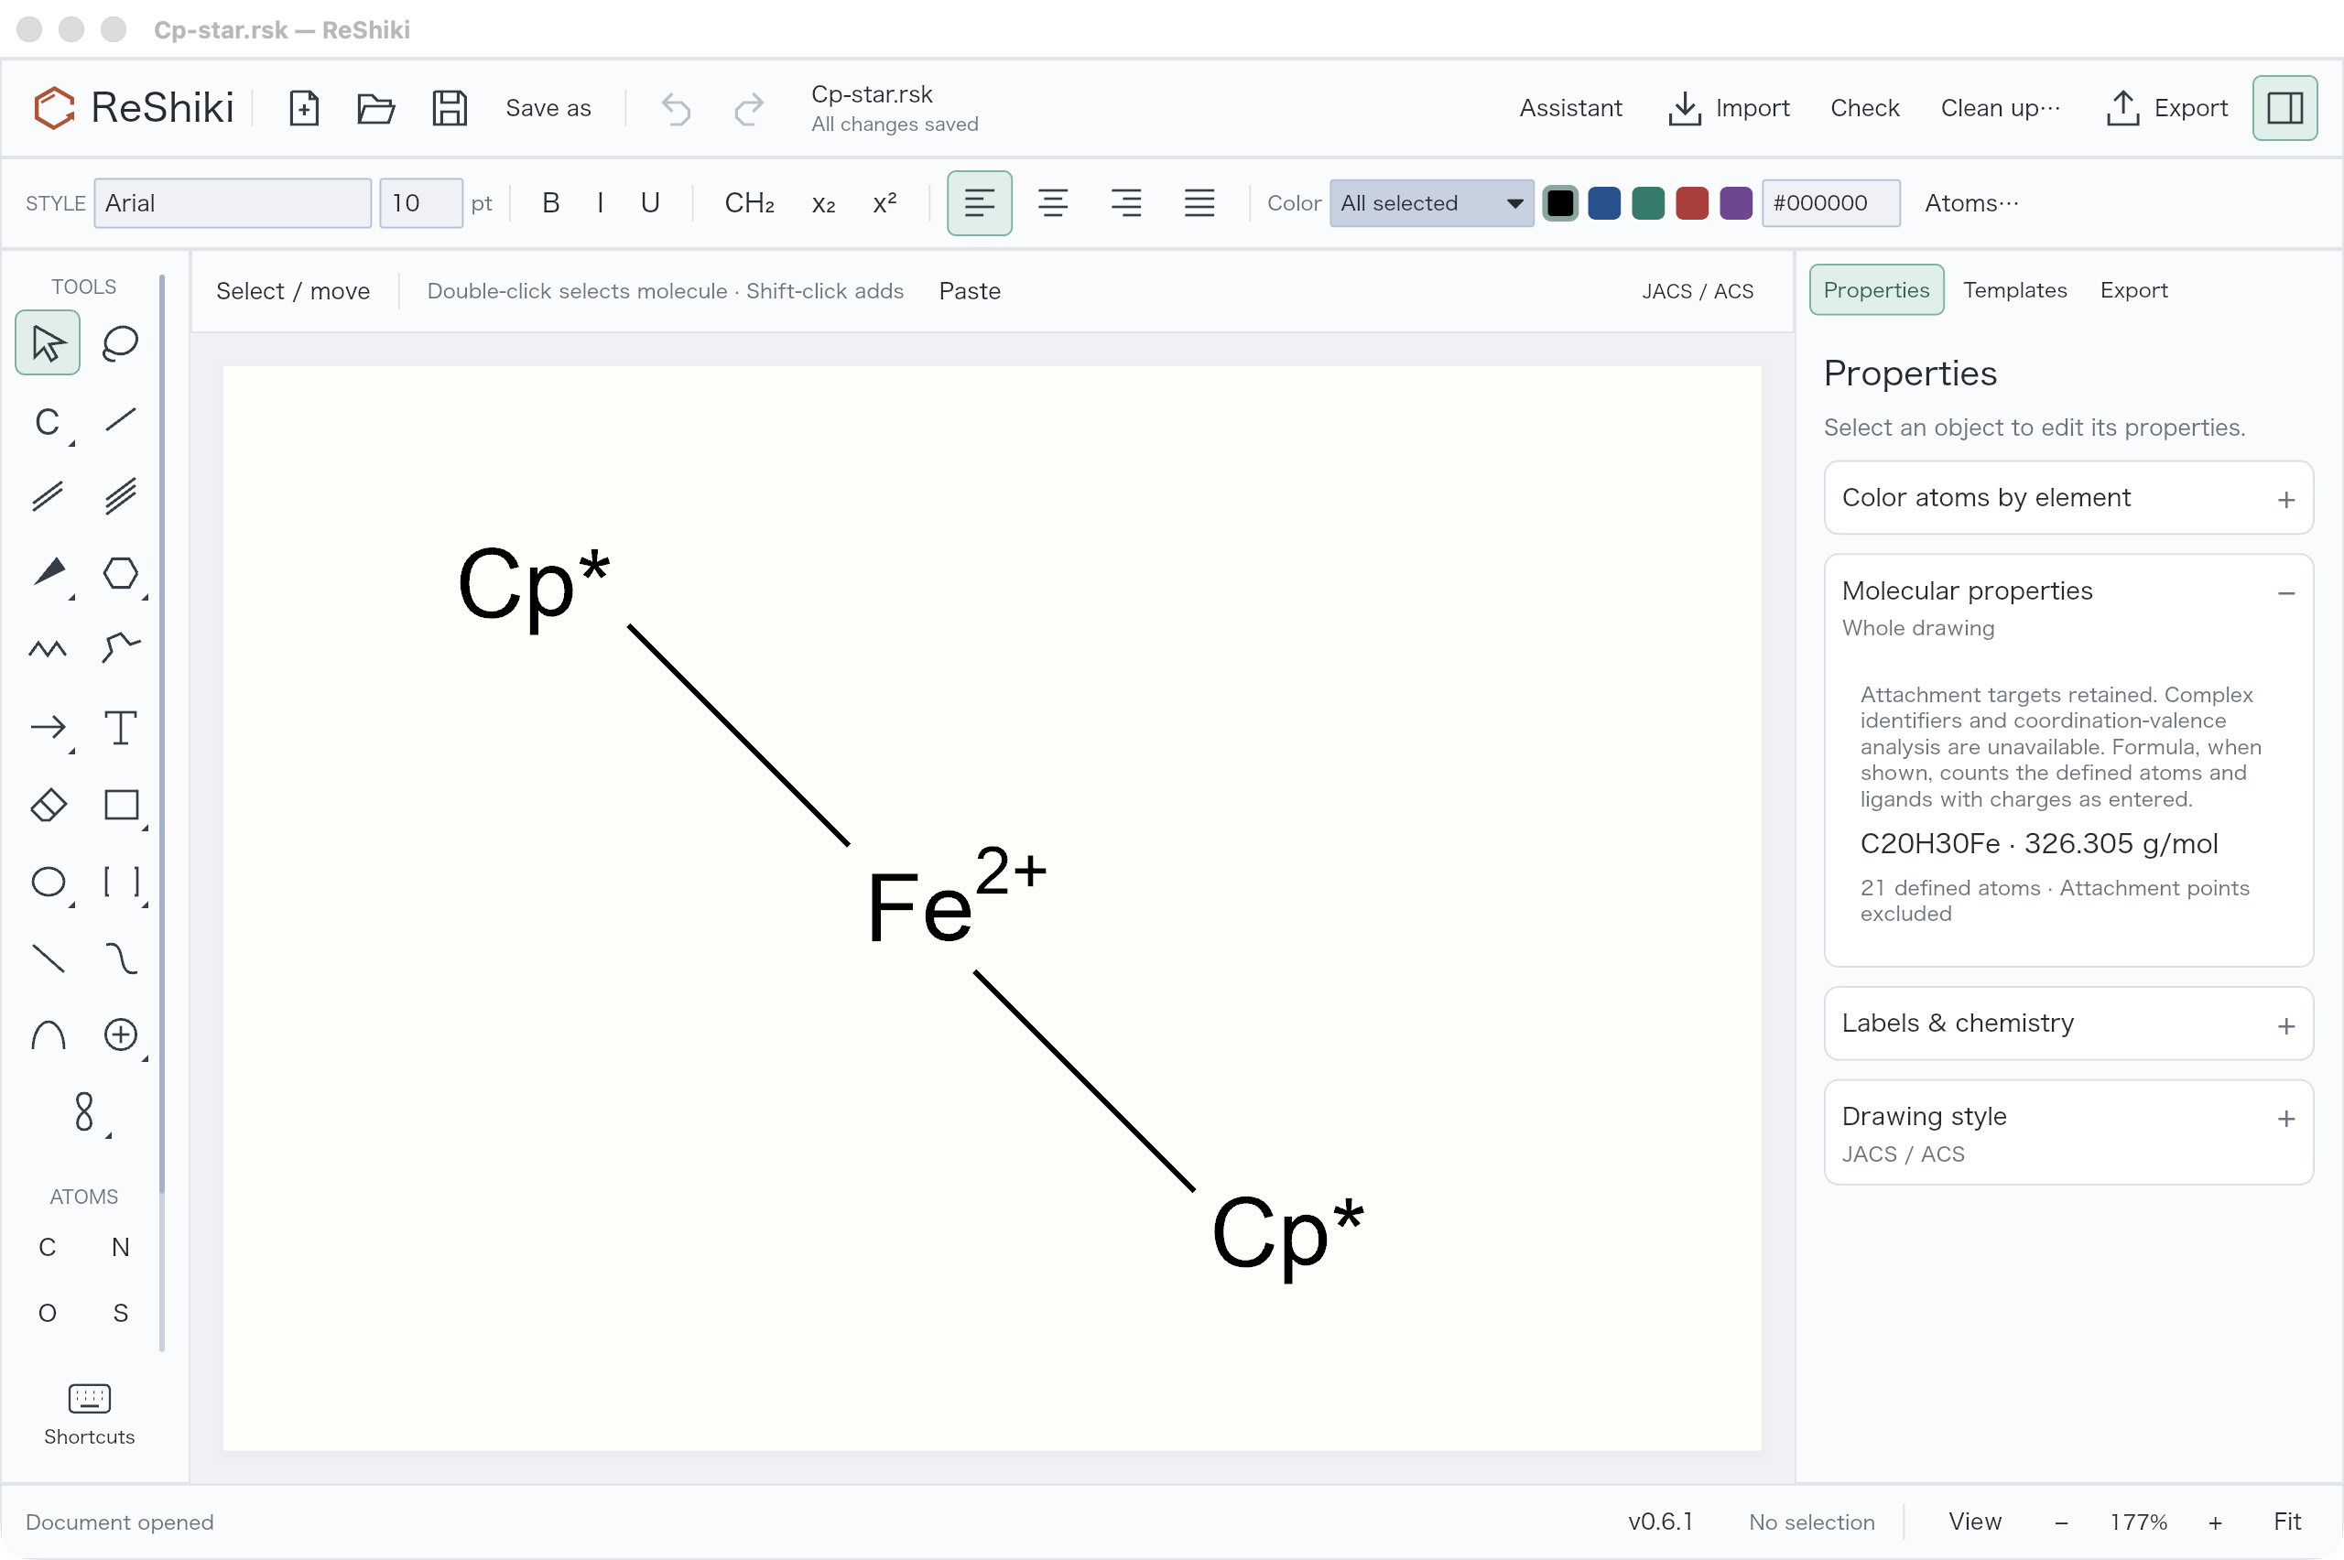2344x1560 pixels.
Task: Save the document with disk icon
Action: pos(450,107)
